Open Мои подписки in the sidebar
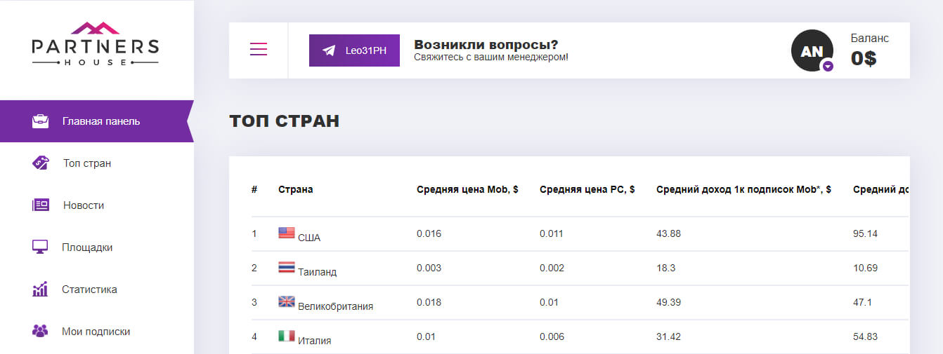 pyautogui.click(x=96, y=332)
